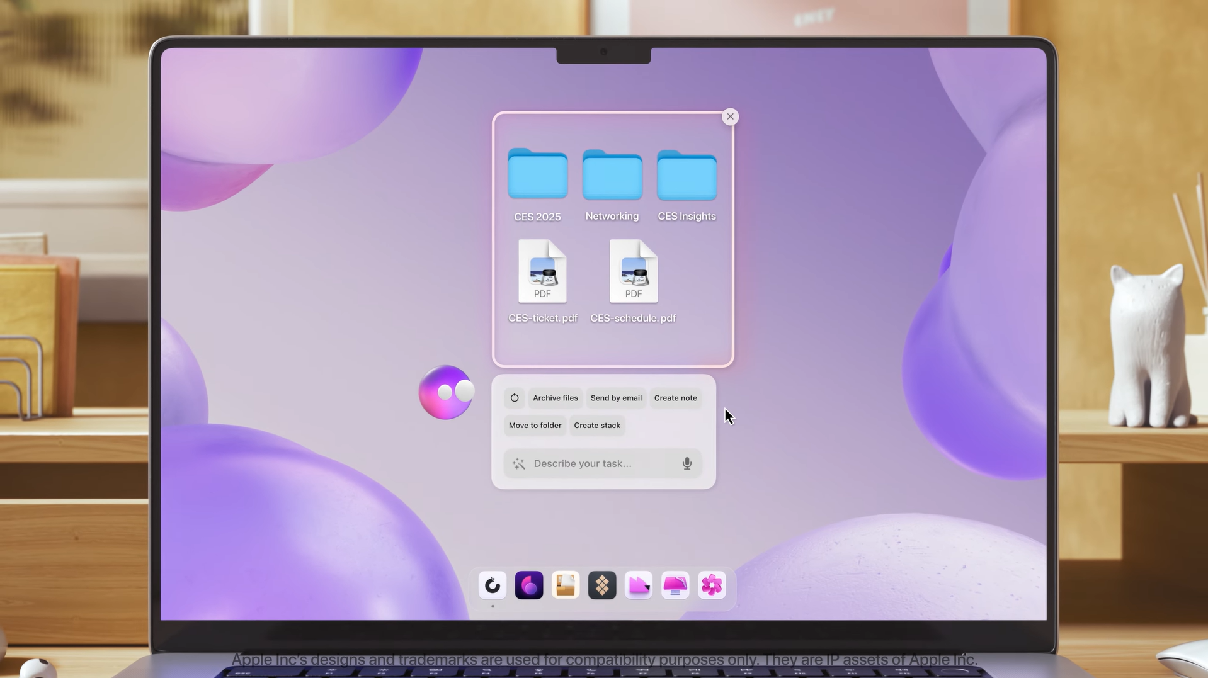Viewport: 1208px width, 678px height.
Task: Open the dark diamond-grid dock app
Action: tap(602, 585)
